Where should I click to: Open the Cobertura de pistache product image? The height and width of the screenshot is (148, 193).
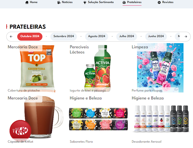pos(37,68)
